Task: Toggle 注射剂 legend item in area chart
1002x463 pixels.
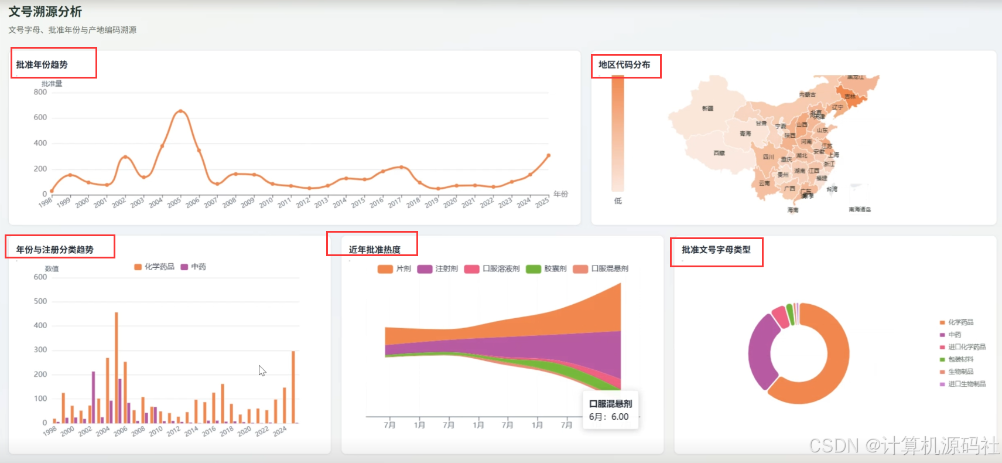Action: click(437, 269)
